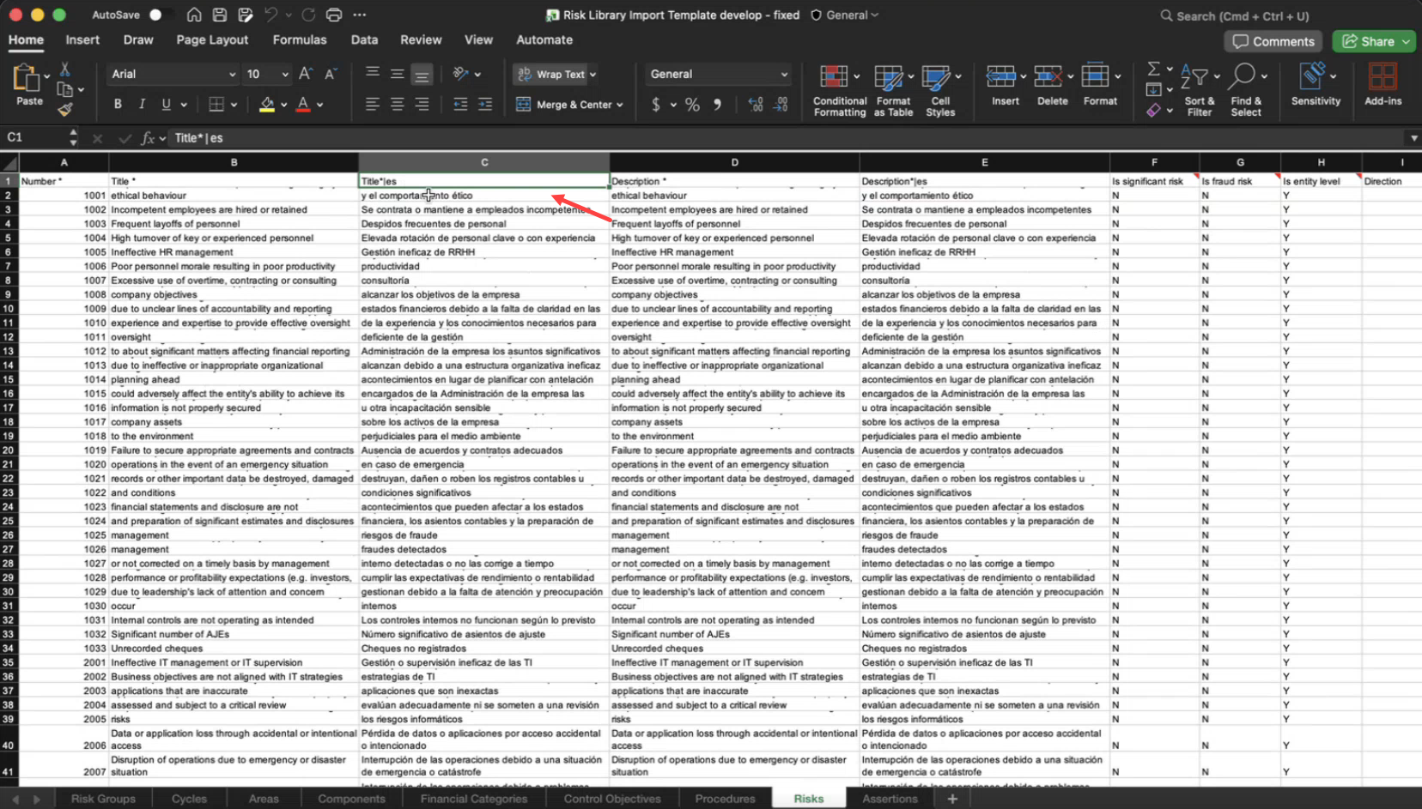Open Add-ins

[1382, 84]
